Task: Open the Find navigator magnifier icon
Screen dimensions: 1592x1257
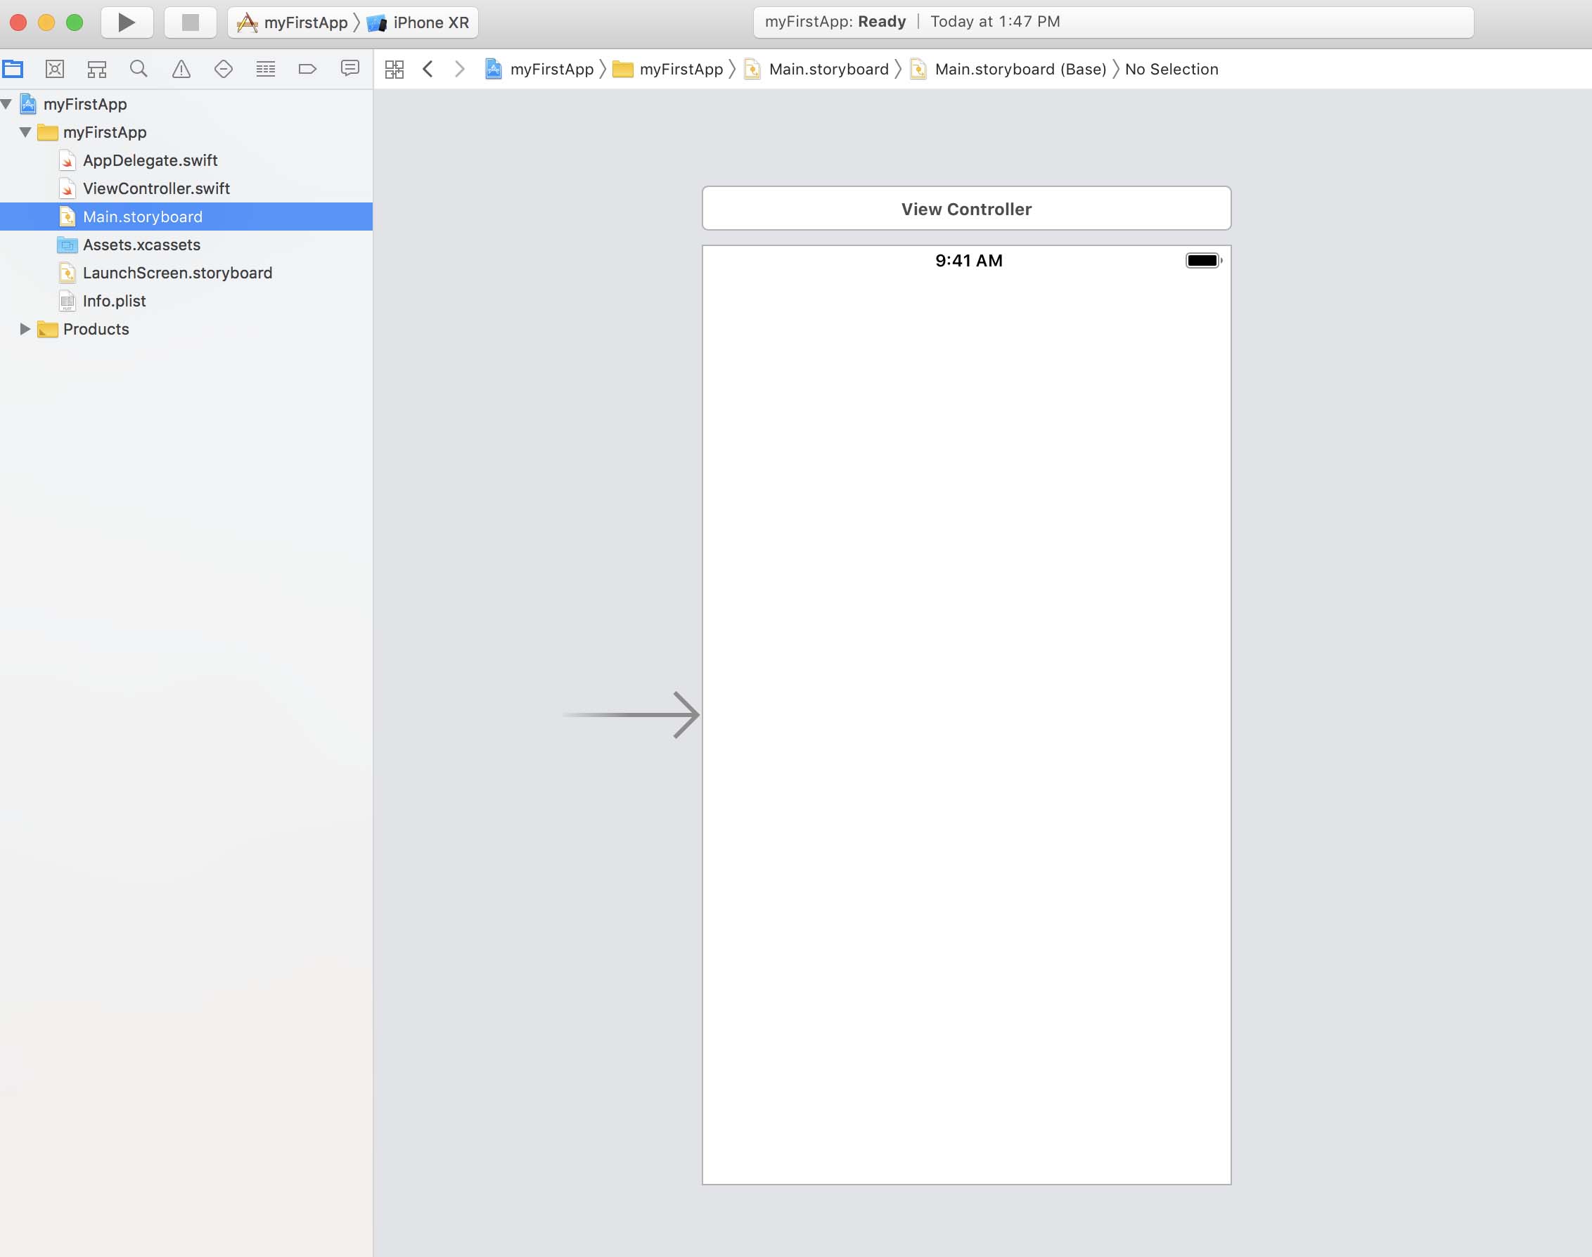Action: 139,69
